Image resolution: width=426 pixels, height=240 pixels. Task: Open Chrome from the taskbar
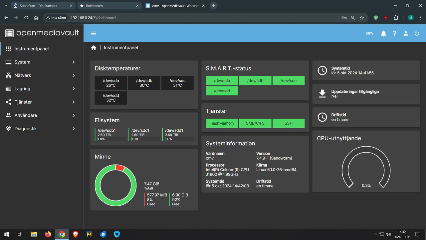pos(62,234)
